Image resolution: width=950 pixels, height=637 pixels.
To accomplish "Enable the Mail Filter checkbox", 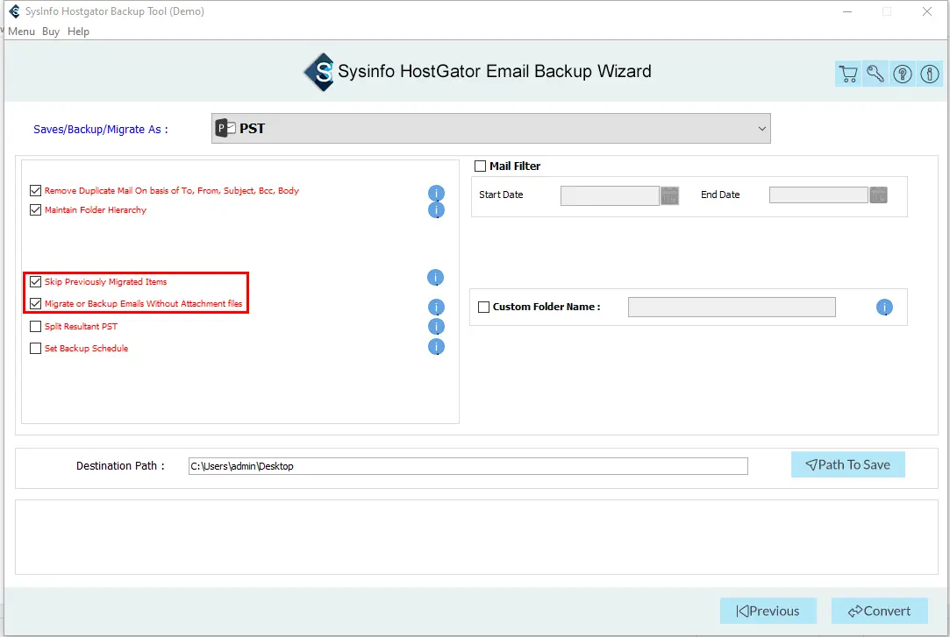I will point(481,166).
